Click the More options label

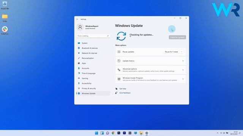[121, 45]
